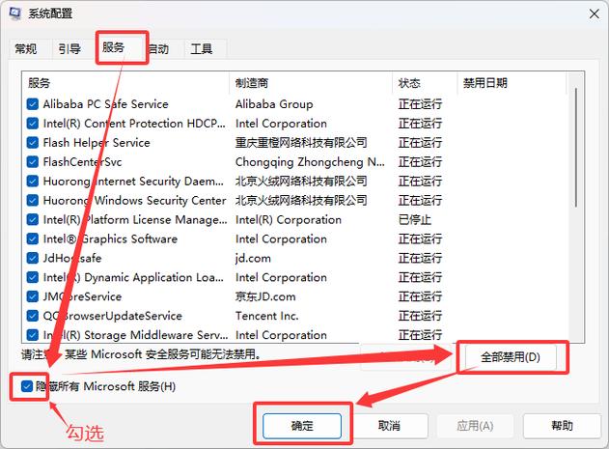Toggle Intel(R) Content Protection HDCP checkbox
This screenshot has height=449, width=609.
click(x=33, y=124)
